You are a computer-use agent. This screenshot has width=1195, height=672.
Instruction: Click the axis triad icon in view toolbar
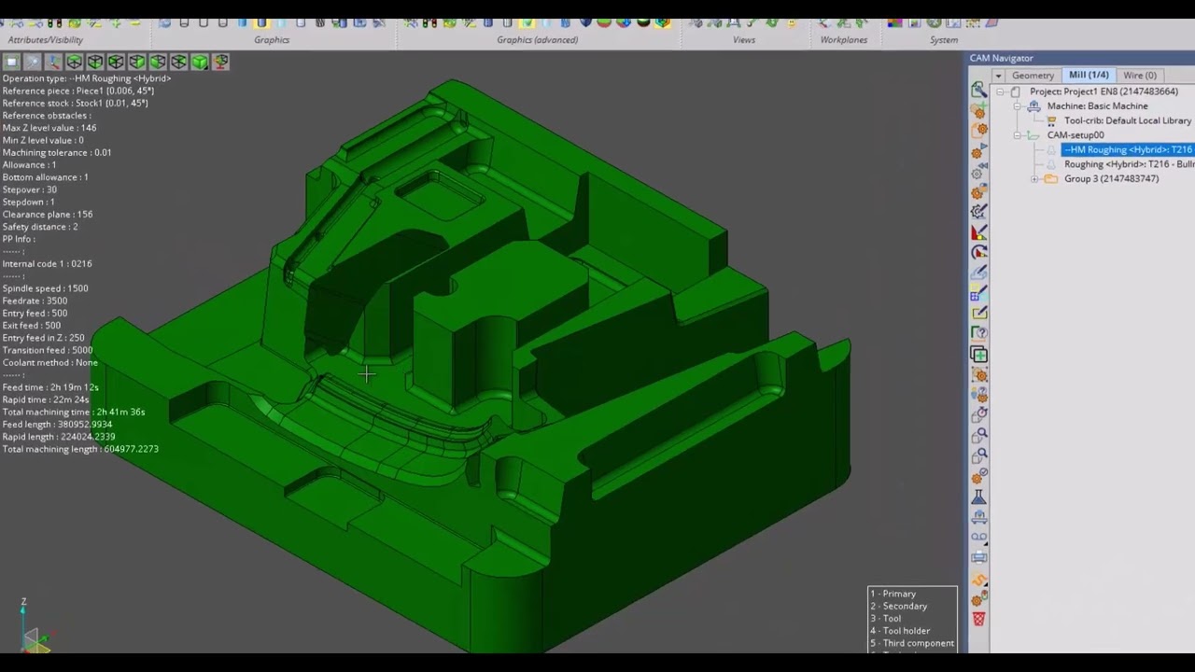click(52, 62)
